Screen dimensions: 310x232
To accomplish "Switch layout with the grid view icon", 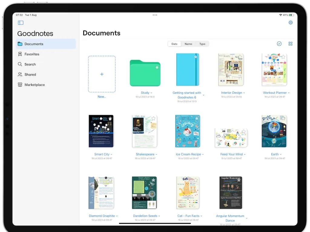I will click(290, 44).
